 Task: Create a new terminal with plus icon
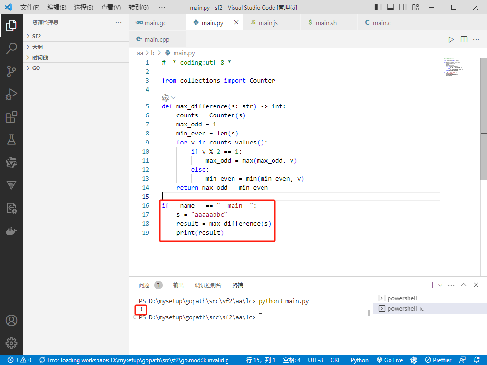(x=432, y=285)
